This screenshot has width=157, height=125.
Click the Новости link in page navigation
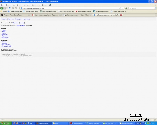[x=11, y=19]
